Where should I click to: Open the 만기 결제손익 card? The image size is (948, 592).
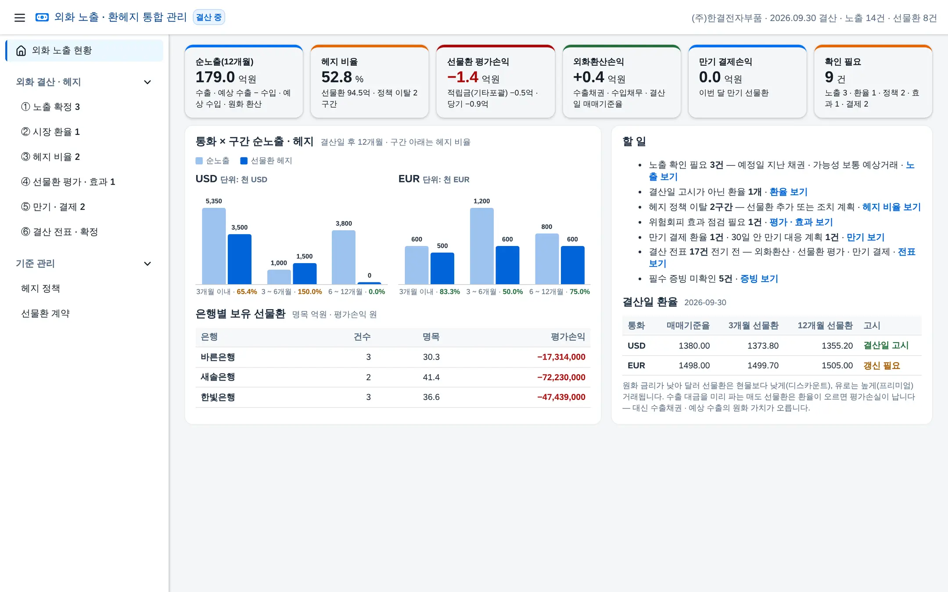tap(747, 82)
